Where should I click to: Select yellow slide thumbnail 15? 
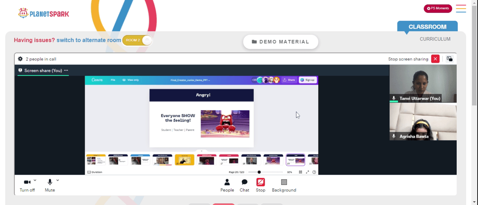coord(185,160)
